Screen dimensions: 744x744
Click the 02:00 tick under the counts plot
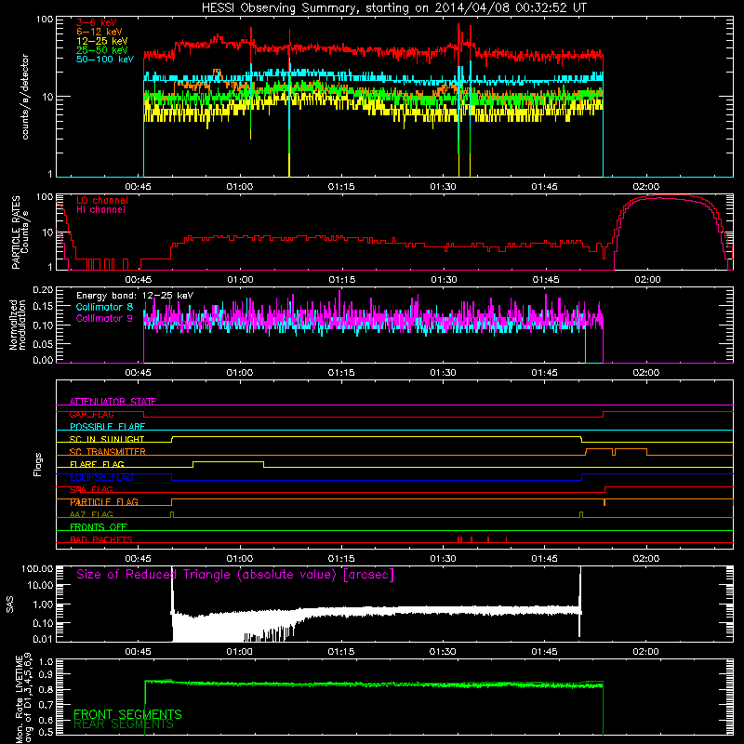646,187
